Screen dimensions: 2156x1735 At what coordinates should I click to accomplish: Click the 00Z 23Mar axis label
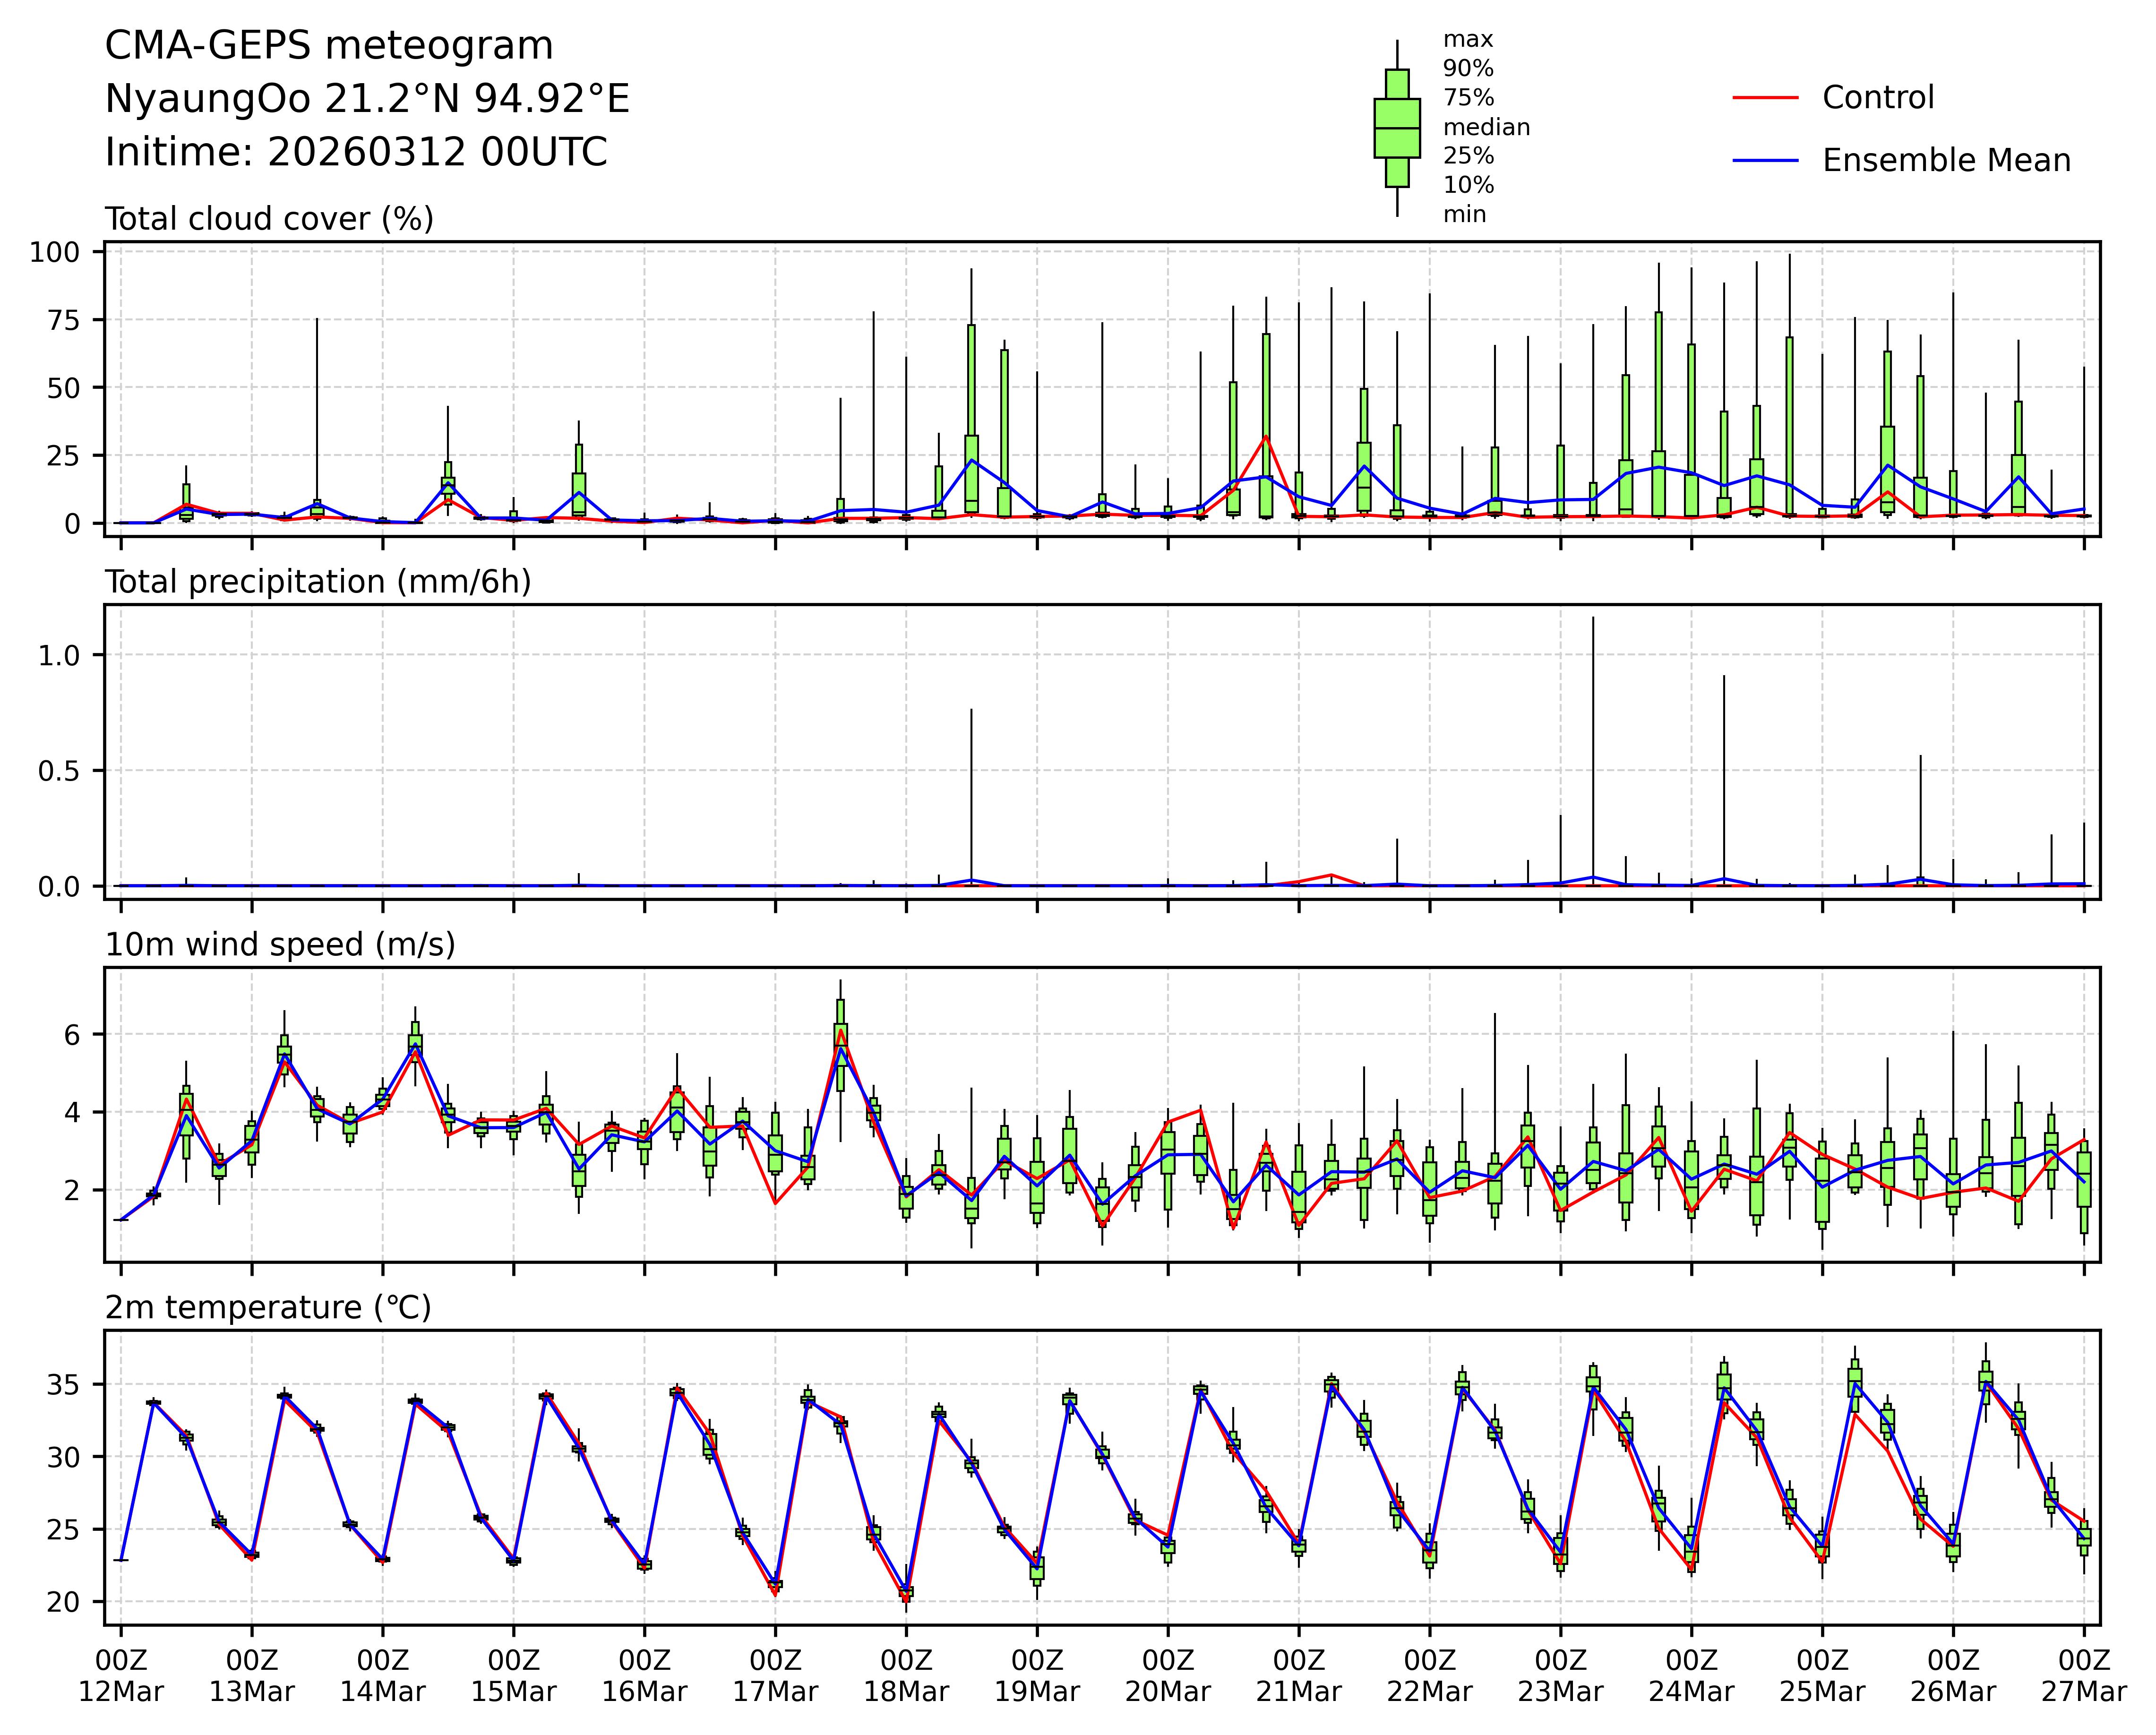click(x=1560, y=1677)
